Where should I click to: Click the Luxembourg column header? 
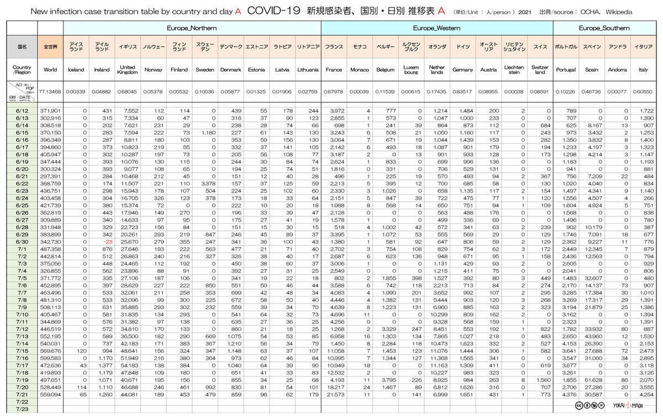point(411,70)
